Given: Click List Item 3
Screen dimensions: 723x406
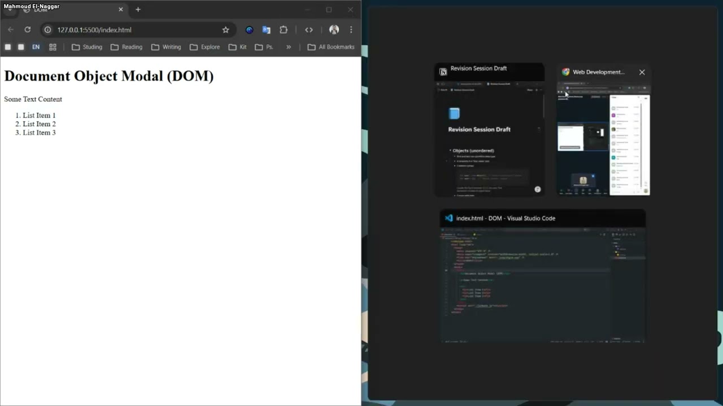Looking at the screenshot, I should pyautogui.click(x=39, y=133).
